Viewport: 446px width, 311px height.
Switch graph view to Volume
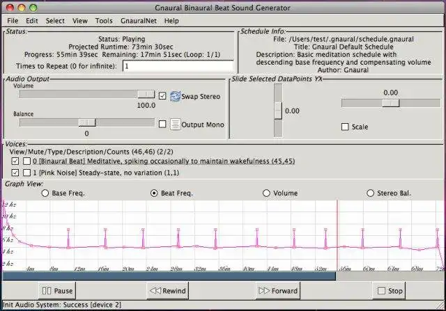point(266,193)
